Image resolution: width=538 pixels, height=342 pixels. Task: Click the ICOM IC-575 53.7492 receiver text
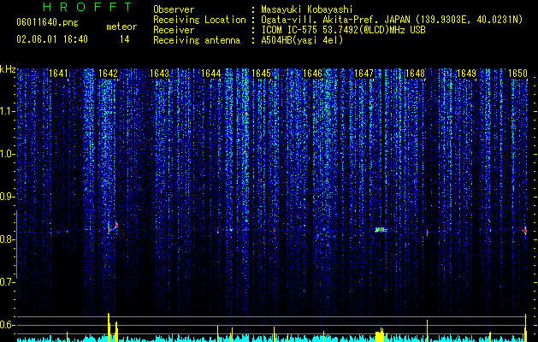pyautogui.click(x=343, y=30)
